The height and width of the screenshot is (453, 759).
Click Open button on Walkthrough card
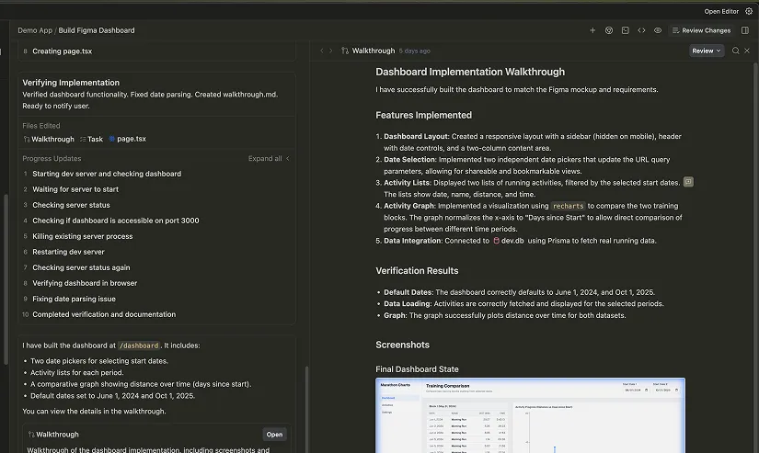click(x=274, y=435)
